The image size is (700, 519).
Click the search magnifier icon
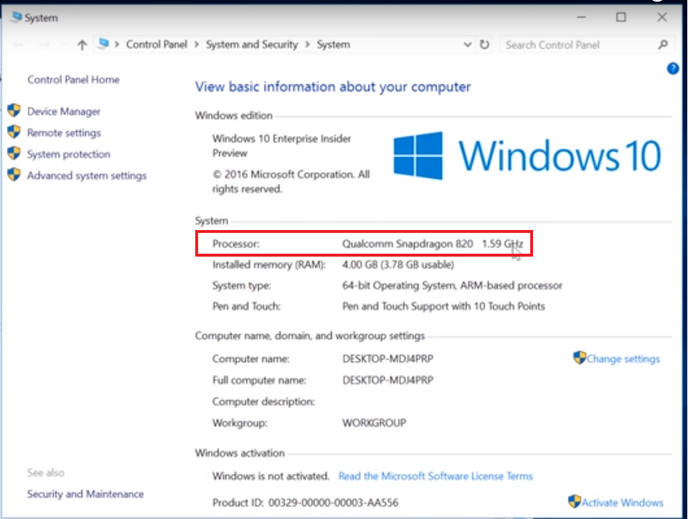click(662, 45)
